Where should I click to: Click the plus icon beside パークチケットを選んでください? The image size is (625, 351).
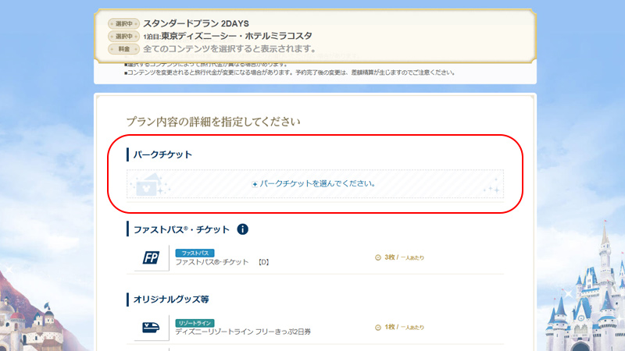coord(255,184)
